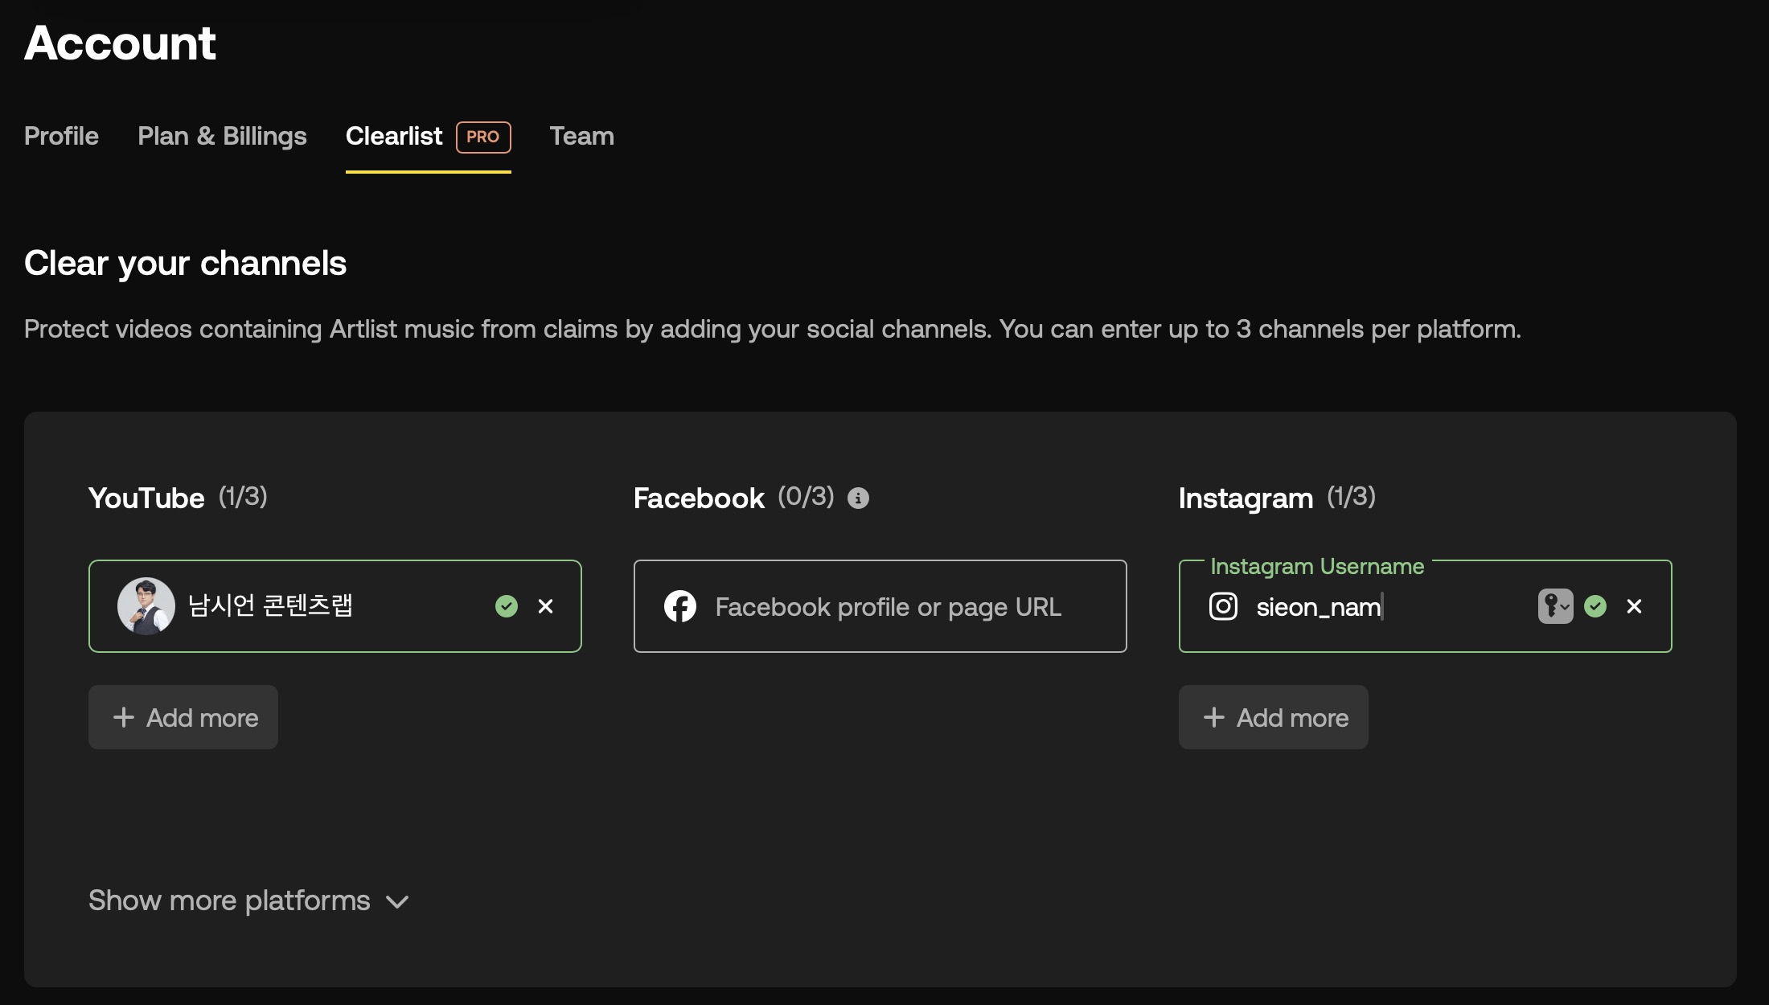Click the Facebook logo icon
Screen dimensions: 1769x1005
[x=680, y=606]
